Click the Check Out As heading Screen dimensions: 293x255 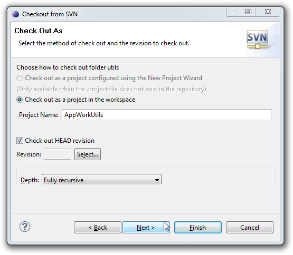click(39, 31)
